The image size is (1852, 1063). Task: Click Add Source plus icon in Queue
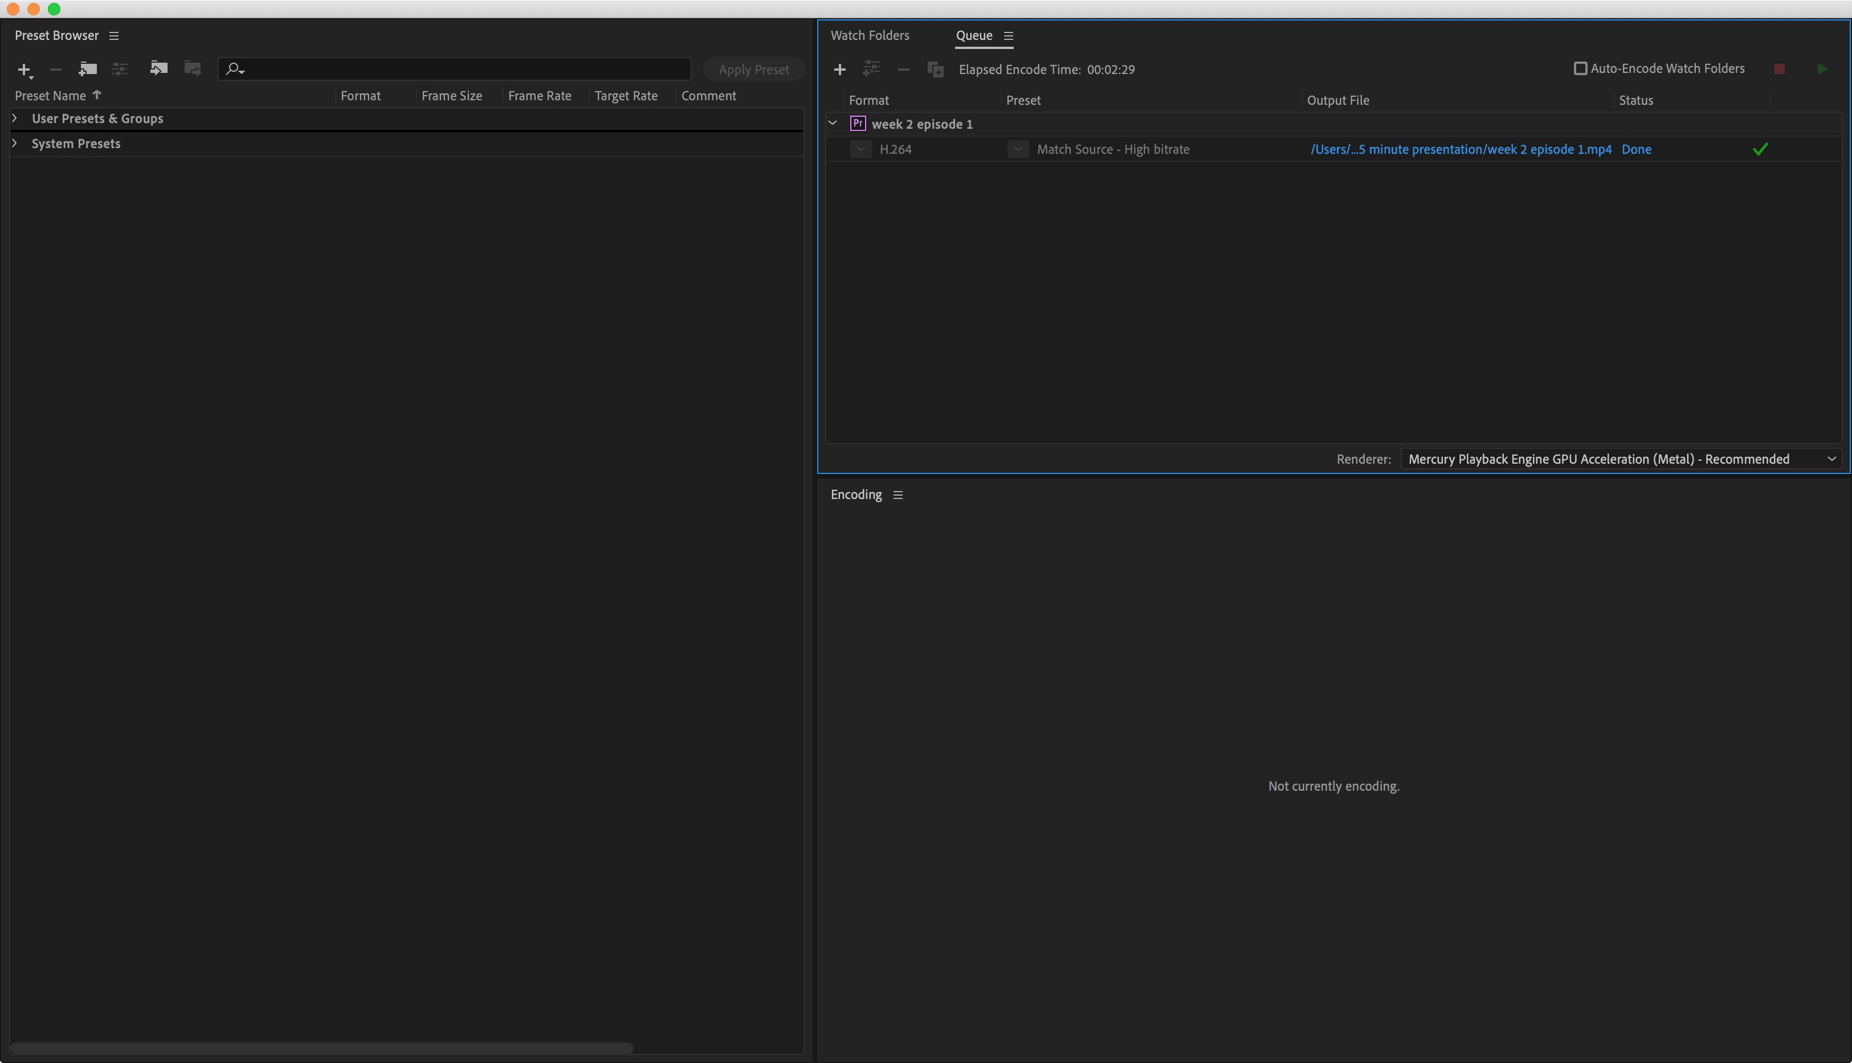840,69
